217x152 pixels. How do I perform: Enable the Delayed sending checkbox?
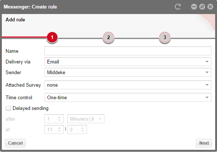[x=8, y=108]
